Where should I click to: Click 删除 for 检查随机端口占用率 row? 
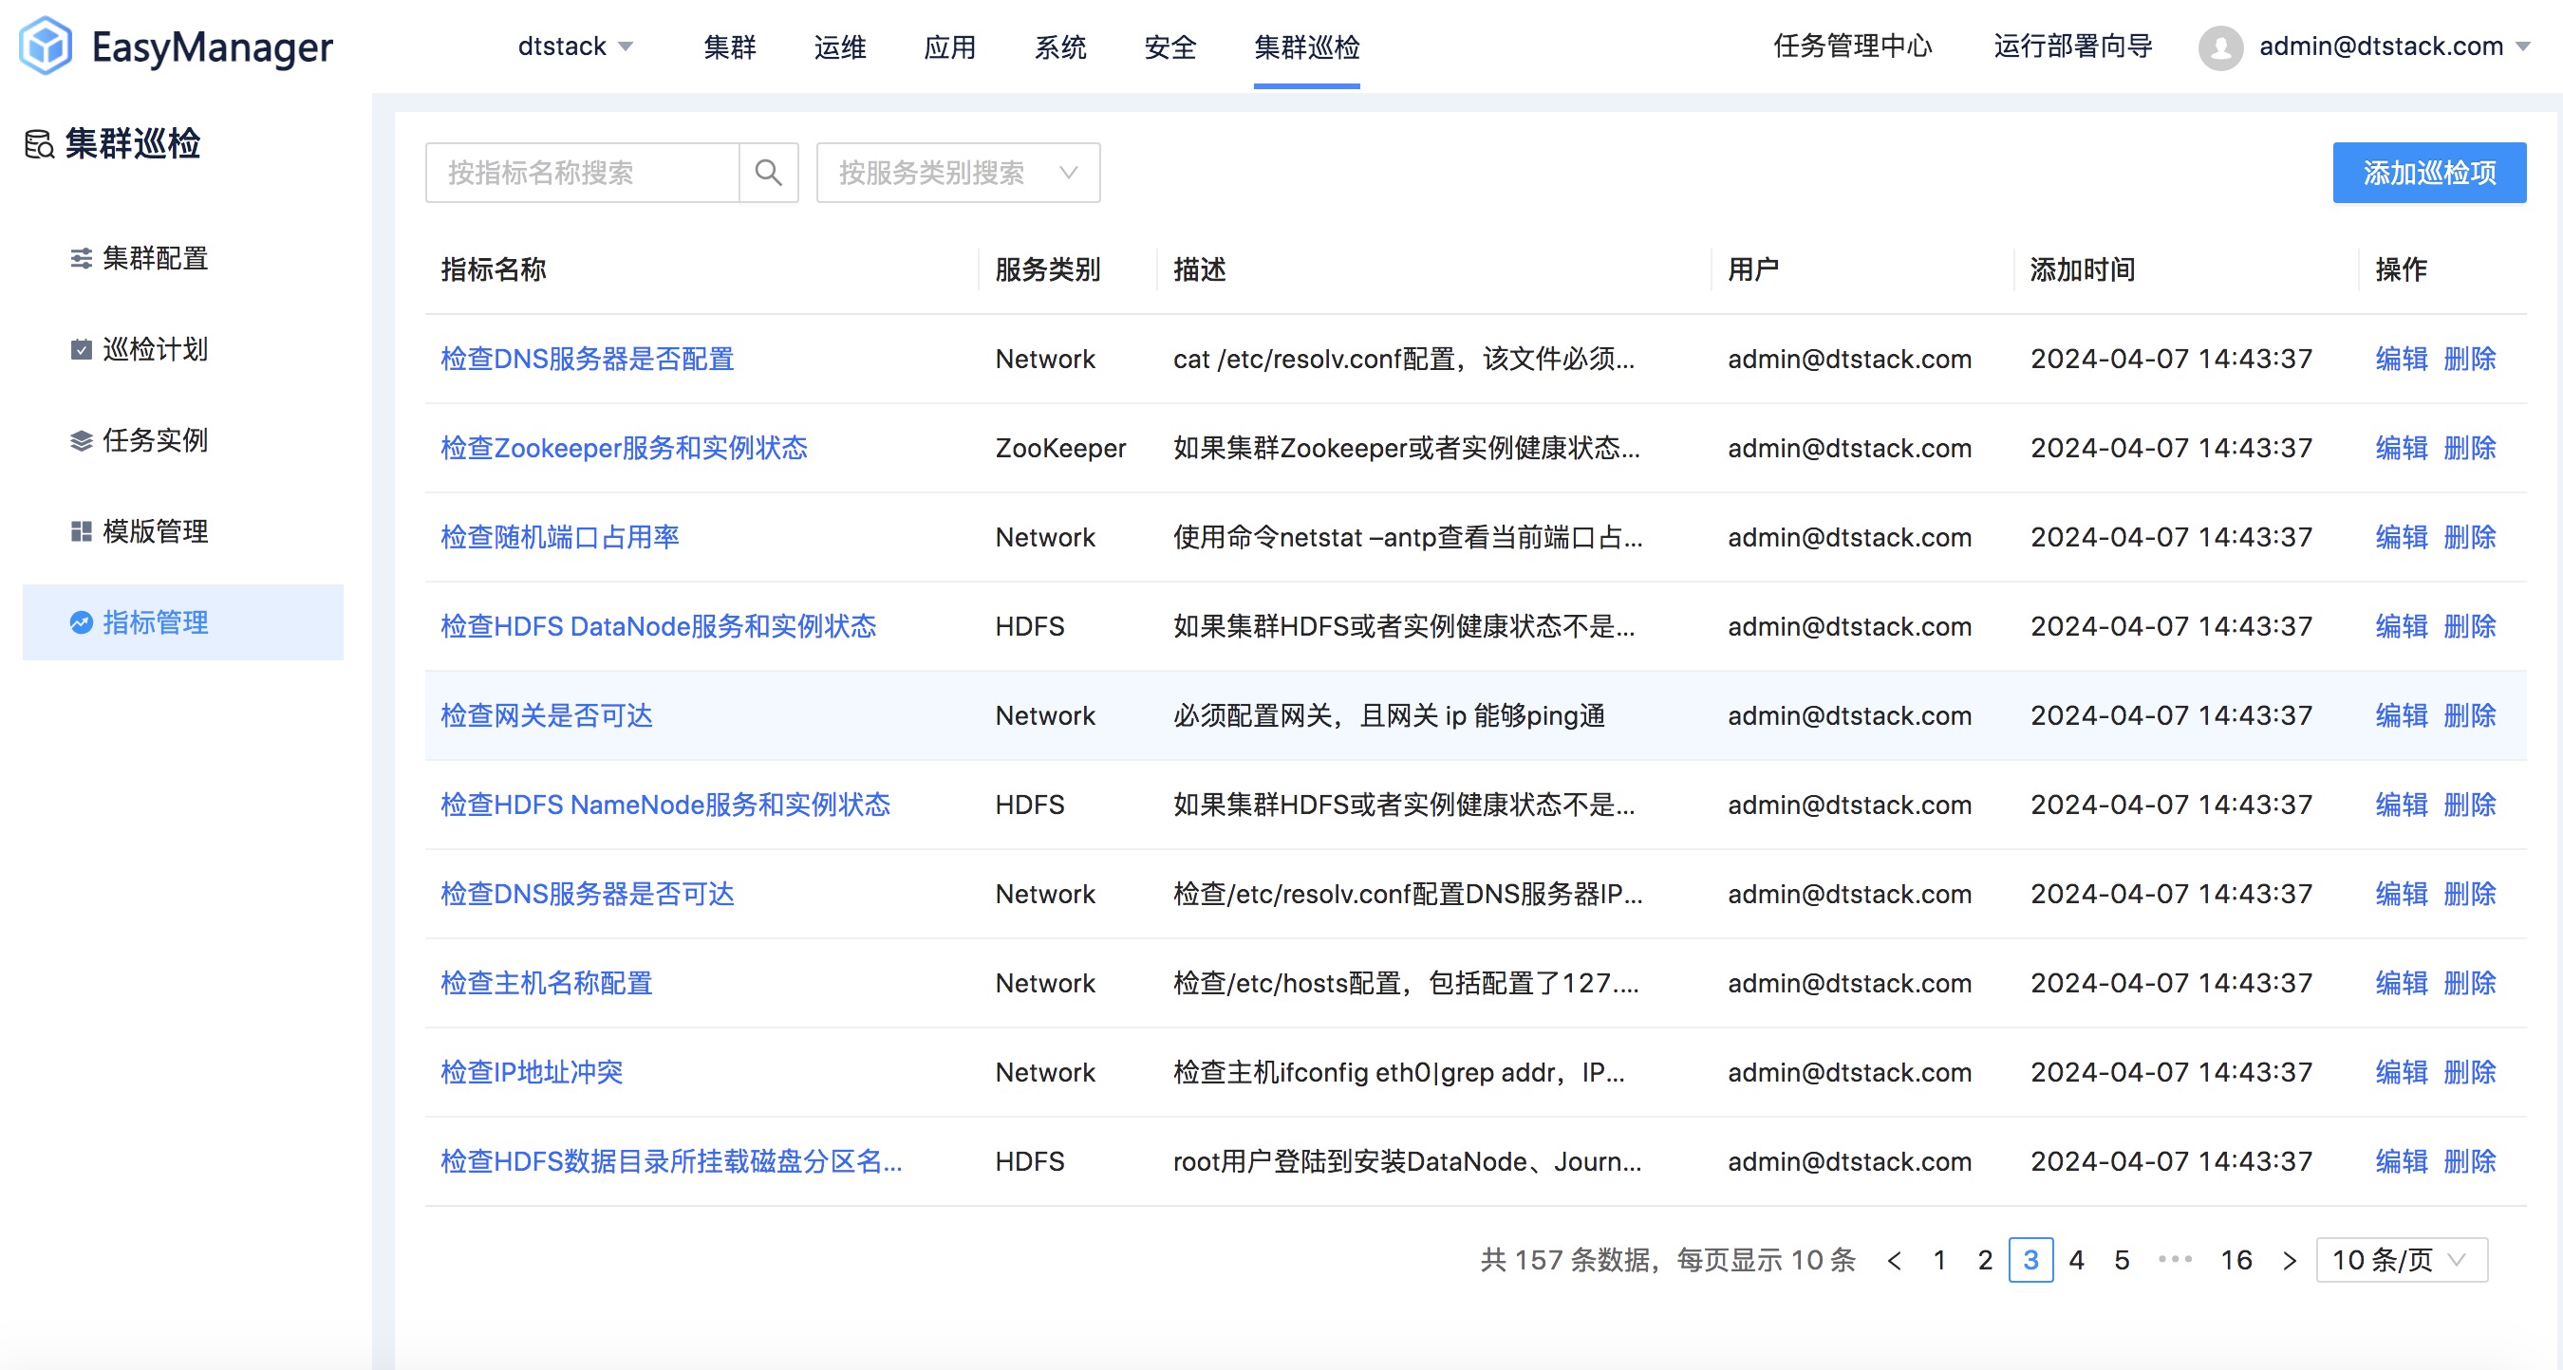coord(2469,538)
